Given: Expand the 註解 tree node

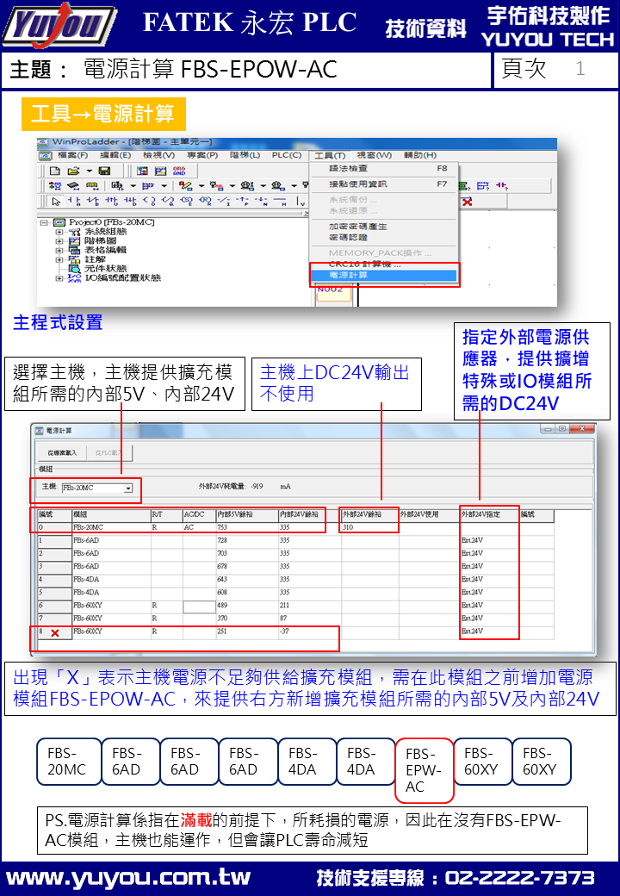Looking at the screenshot, I should tap(59, 259).
